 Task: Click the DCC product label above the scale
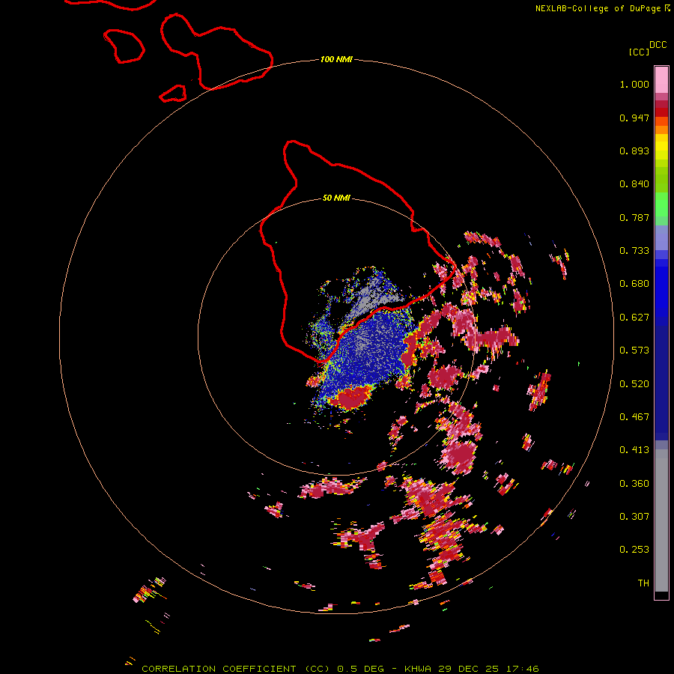658,45
